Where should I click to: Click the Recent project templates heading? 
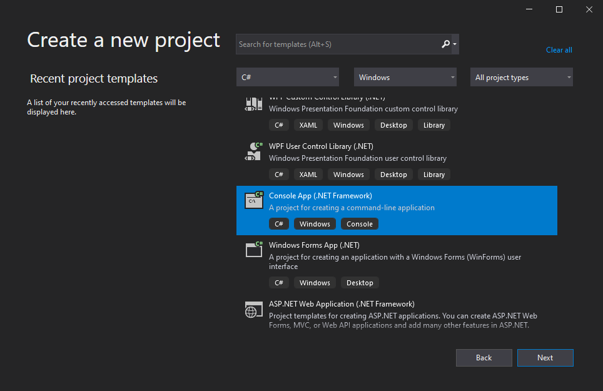(94, 78)
